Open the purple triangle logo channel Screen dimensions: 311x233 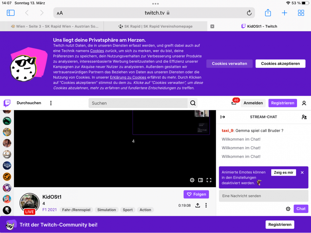7,188
